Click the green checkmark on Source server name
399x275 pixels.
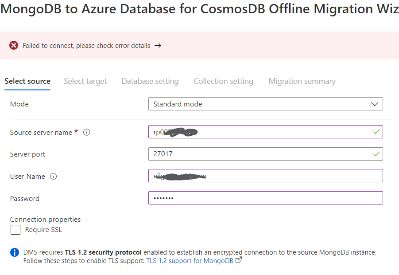(376, 132)
